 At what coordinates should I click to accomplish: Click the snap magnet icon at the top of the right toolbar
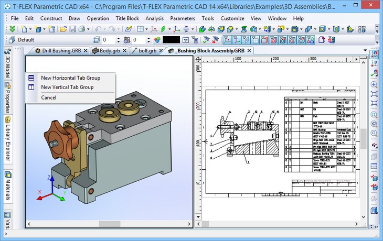click(374, 54)
